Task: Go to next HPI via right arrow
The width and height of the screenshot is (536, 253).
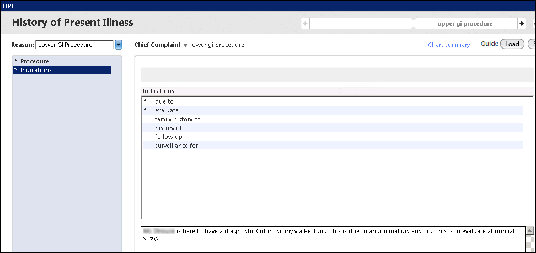Action: pos(522,24)
